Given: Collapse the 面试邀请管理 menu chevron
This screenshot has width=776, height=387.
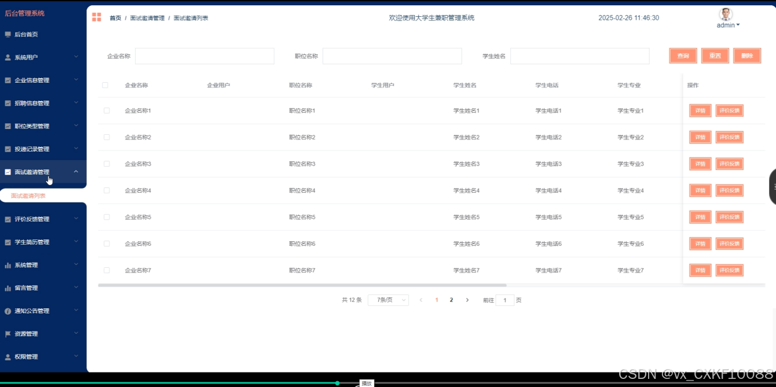Looking at the screenshot, I should click(76, 172).
